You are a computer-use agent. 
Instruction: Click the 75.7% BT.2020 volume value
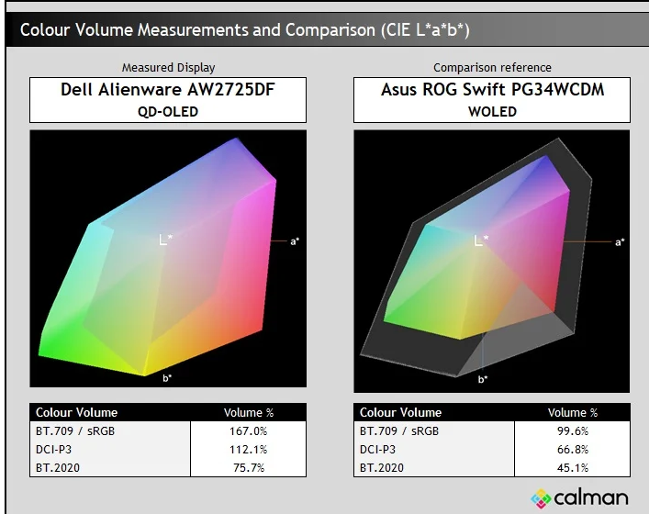pyautogui.click(x=249, y=468)
